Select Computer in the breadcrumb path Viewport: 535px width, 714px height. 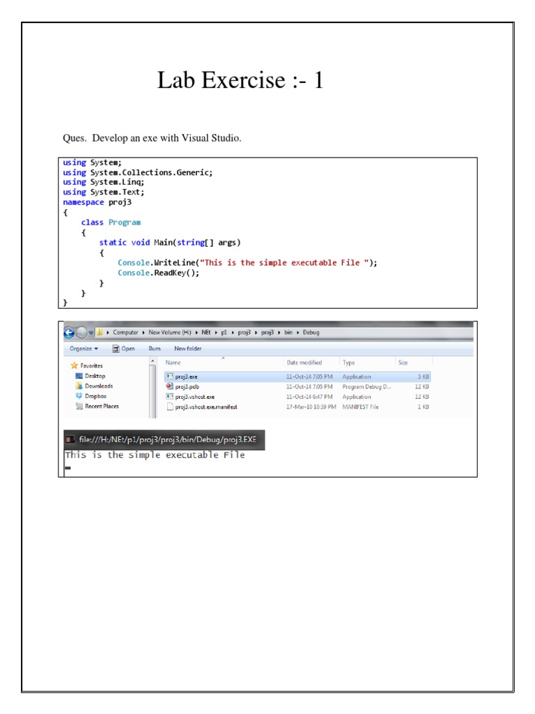(x=125, y=333)
